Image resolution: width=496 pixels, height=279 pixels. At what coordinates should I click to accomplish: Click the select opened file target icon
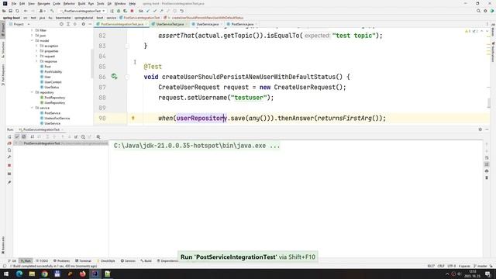click(x=61, y=24)
